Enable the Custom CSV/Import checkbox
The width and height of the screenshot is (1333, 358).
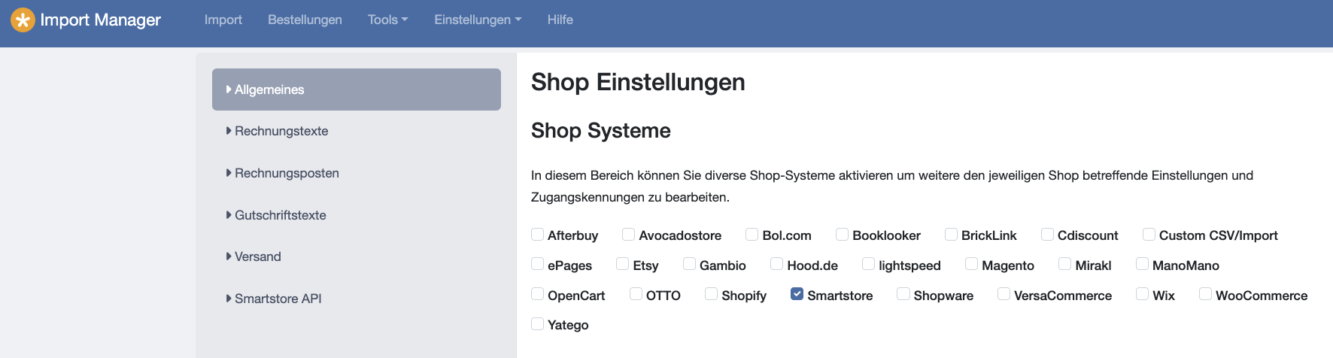1149,235
